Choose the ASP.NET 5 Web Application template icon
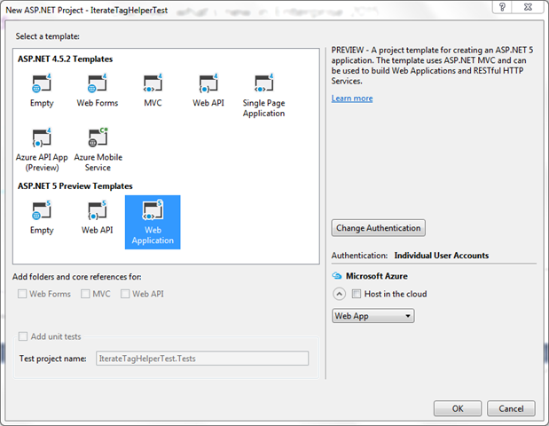This screenshot has width=549, height=426. pyautogui.click(x=153, y=210)
